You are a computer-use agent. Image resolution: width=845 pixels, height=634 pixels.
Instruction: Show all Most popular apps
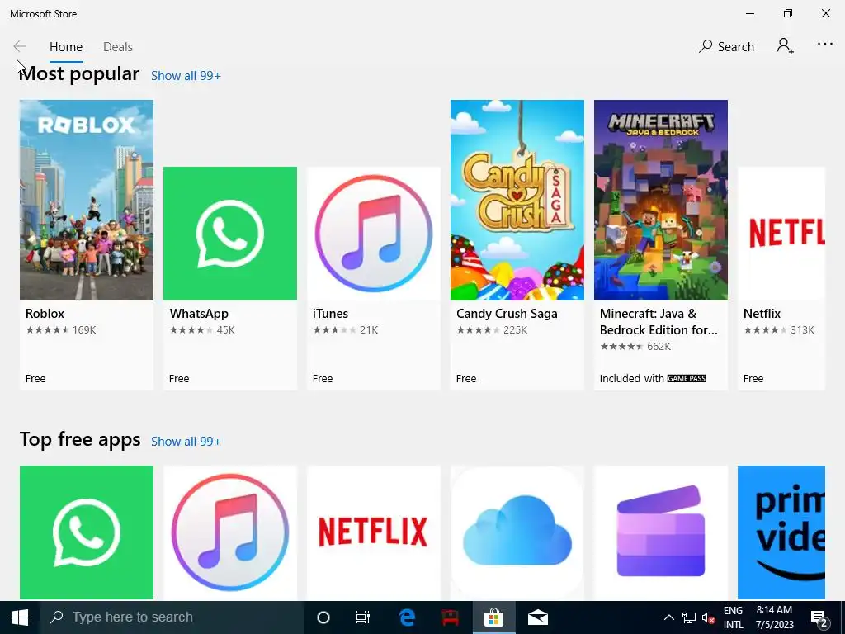pos(186,76)
